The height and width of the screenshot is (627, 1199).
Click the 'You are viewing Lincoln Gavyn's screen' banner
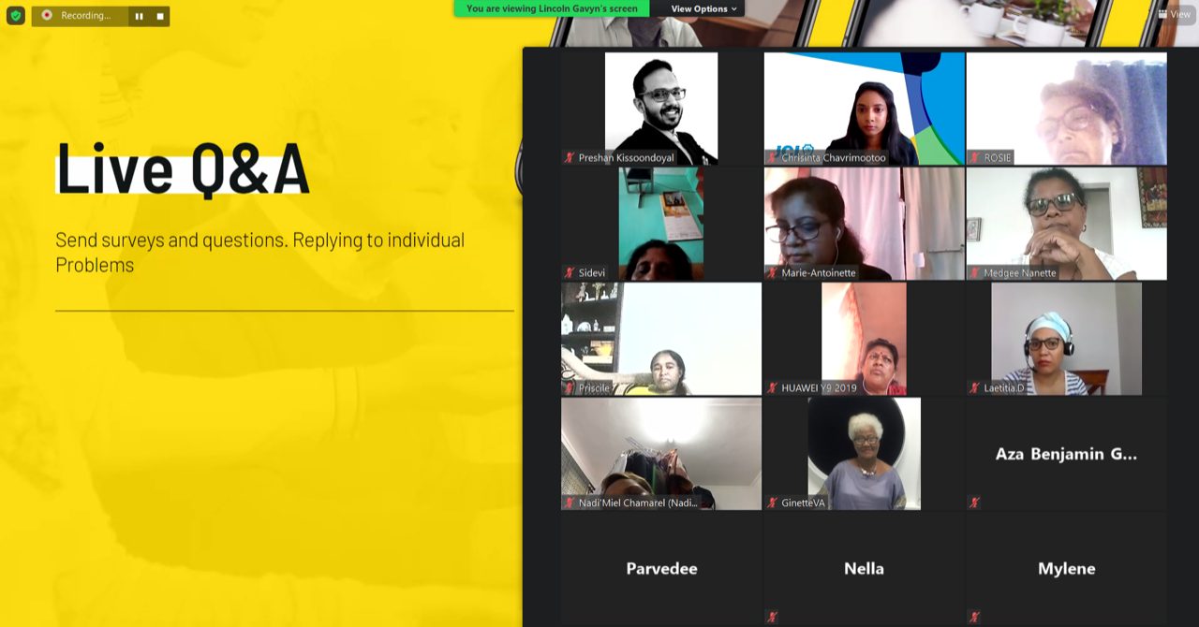point(552,8)
